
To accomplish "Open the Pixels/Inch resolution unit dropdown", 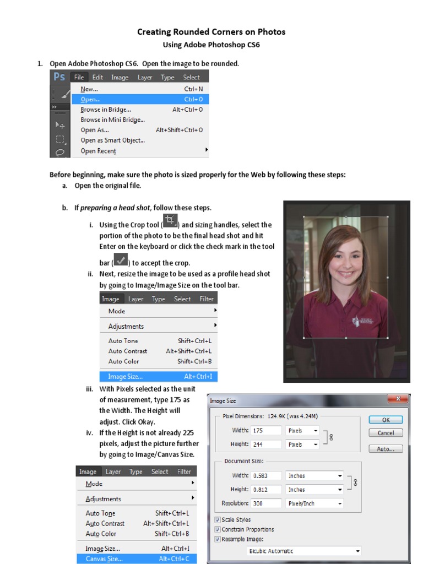I will point(314,503).
